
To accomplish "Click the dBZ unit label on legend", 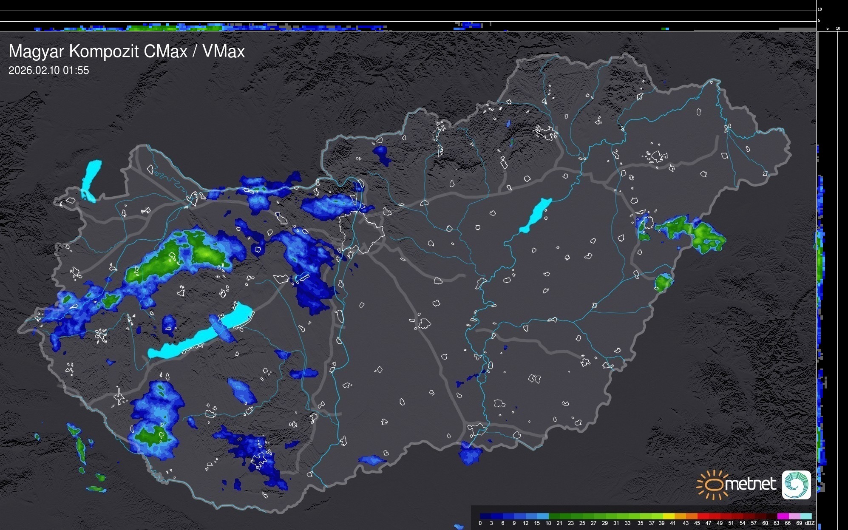I will tap(810, 523).
